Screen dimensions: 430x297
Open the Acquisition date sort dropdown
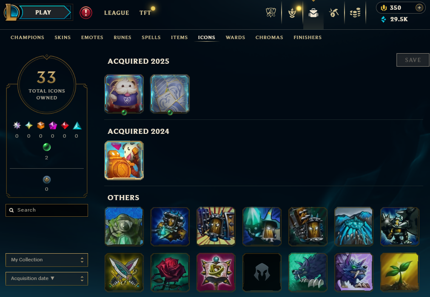click(47, 278)
